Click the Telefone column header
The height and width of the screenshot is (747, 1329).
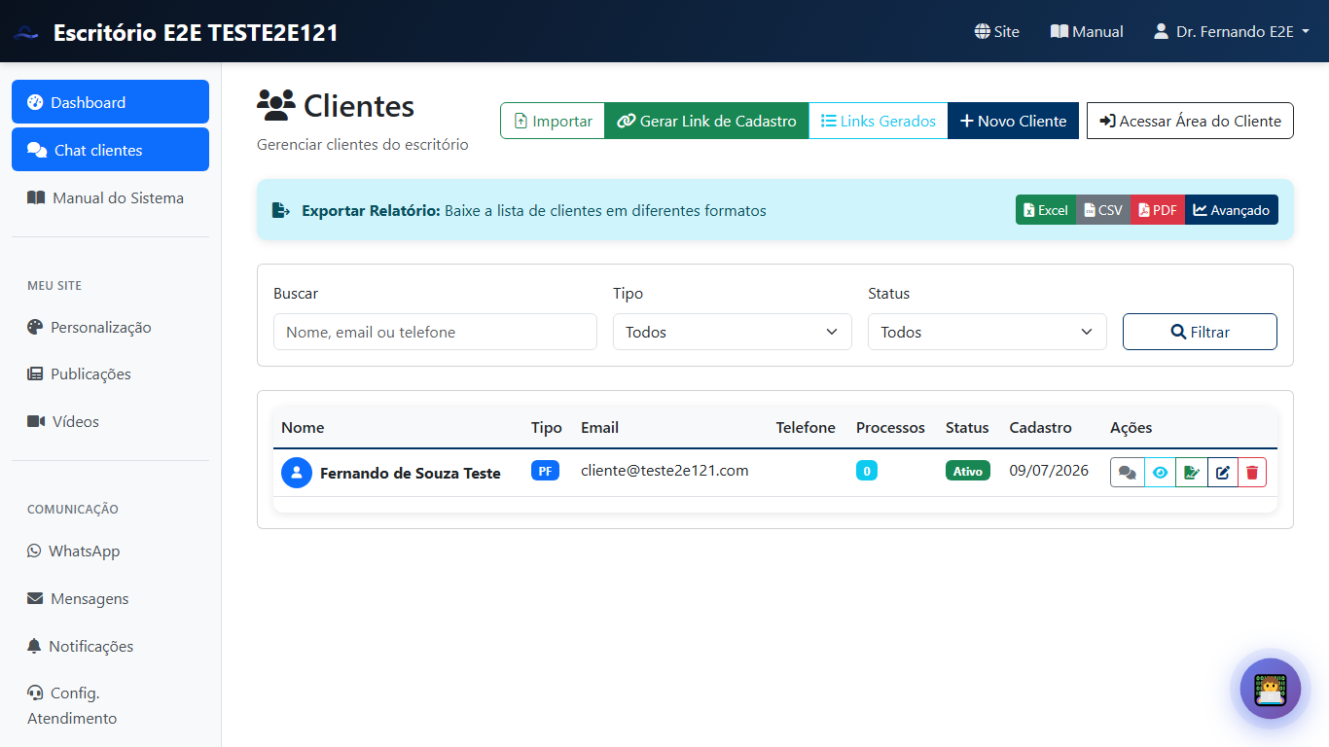pyautogui.click(x=806, y=427)
